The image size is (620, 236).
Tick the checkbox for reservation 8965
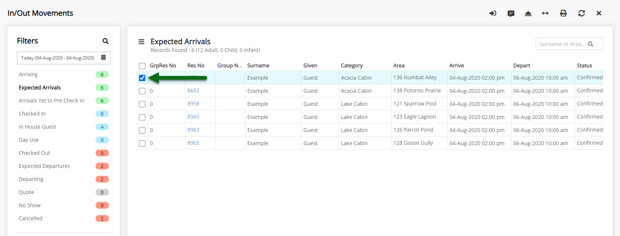[142, 143]
